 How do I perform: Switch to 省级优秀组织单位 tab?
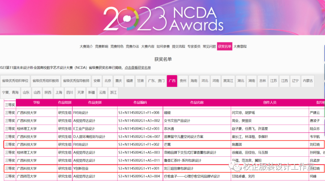(x=15, y=81)
